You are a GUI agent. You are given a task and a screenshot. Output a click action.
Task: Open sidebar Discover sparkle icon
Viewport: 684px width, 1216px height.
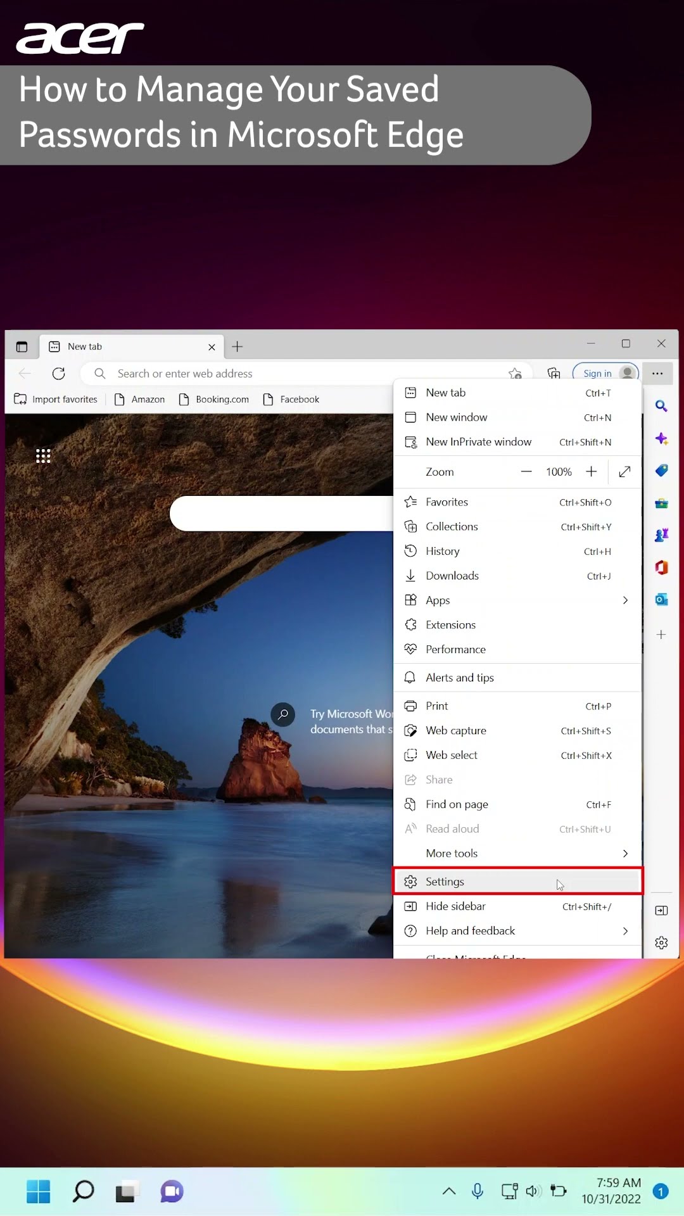(x=661, y=438)
